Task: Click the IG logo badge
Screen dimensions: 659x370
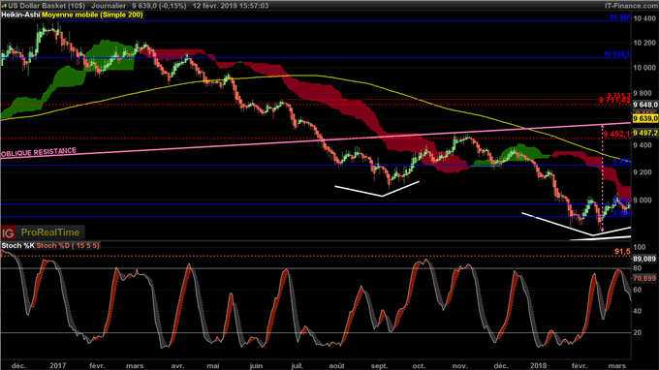Action: click(8, 232)
